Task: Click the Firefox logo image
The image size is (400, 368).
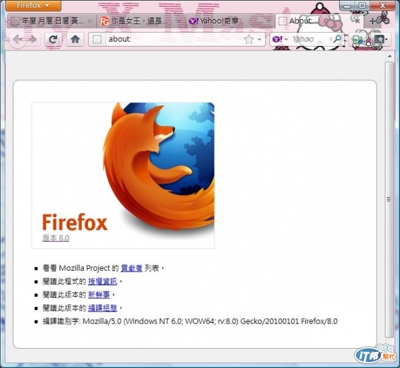Action: [123, 175]
